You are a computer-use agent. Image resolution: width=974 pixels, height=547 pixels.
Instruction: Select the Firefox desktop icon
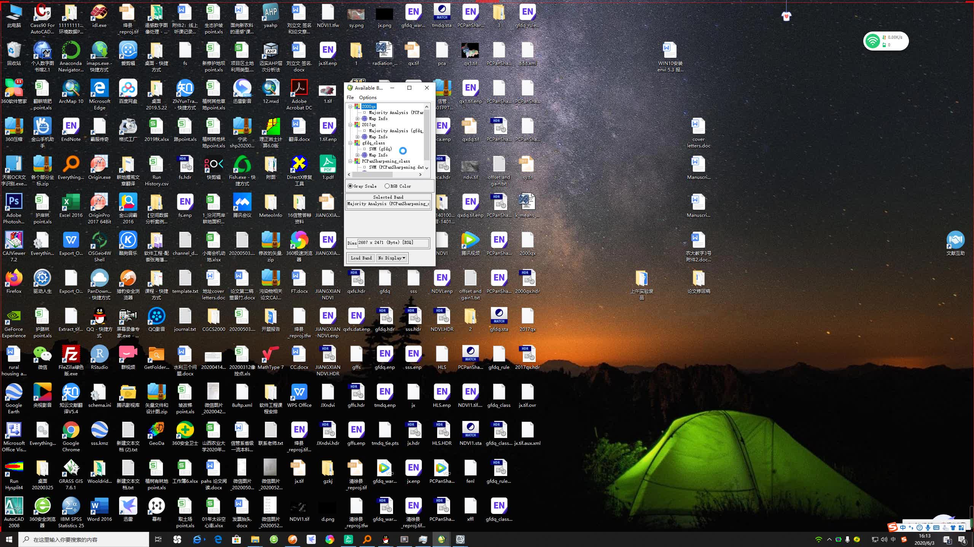point(14,282)
